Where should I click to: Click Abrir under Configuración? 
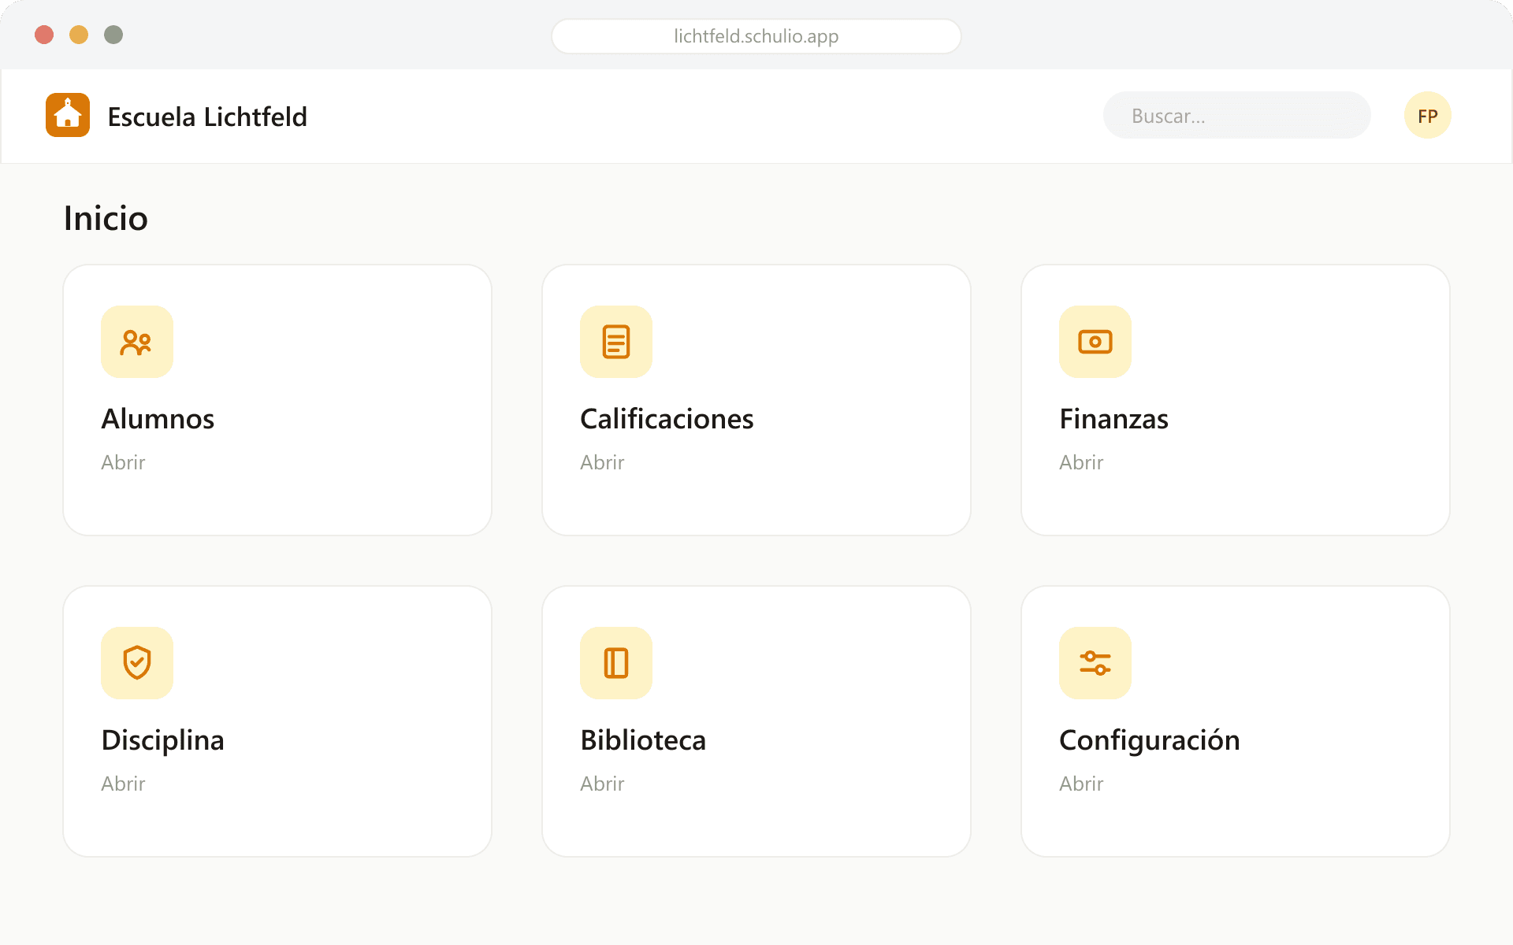[1081, 784]
